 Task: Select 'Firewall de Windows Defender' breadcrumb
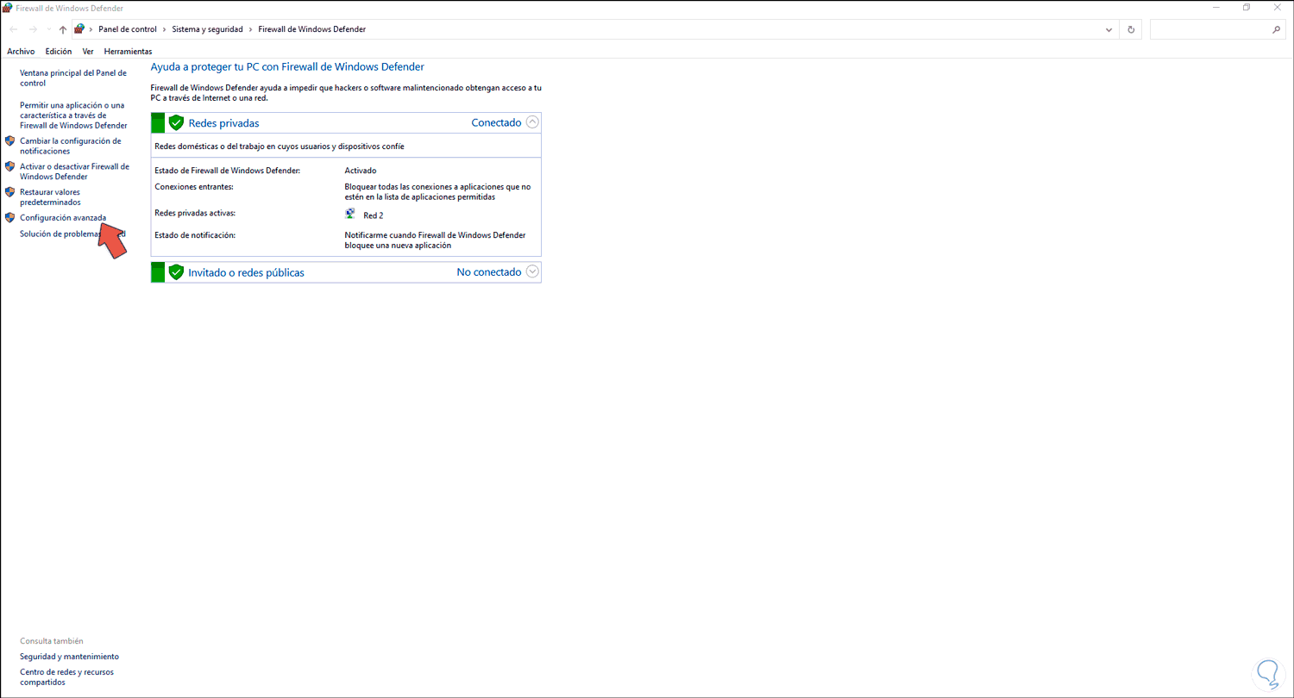click(312, 29)
